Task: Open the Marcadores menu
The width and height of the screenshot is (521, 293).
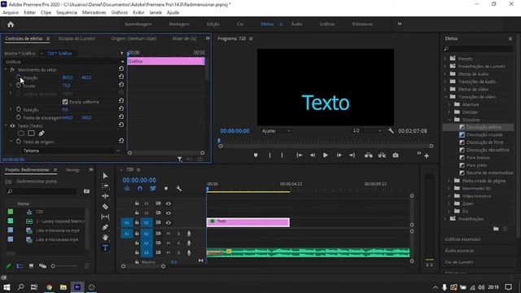Action: [x=94, y=13]
